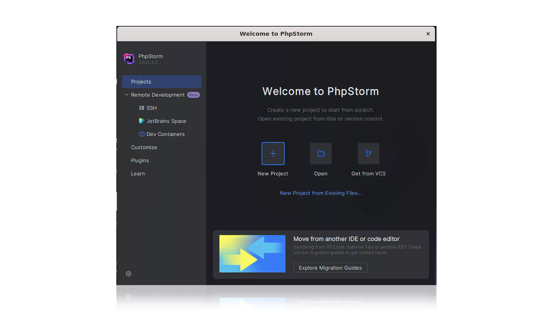The height and width of the screenshot is (311, 553).
Task: Click the Get from VCS branch icon
Action: pos(368,153)
